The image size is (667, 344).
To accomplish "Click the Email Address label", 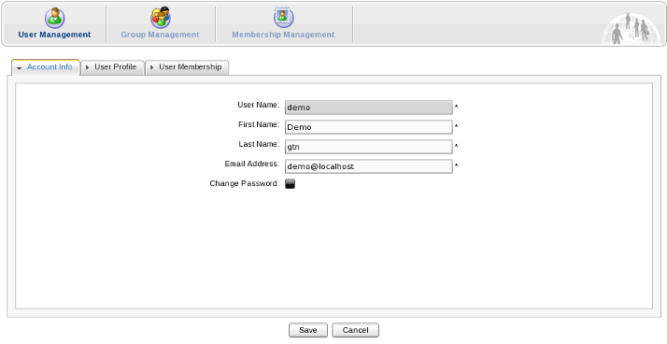I will point(252,164).
